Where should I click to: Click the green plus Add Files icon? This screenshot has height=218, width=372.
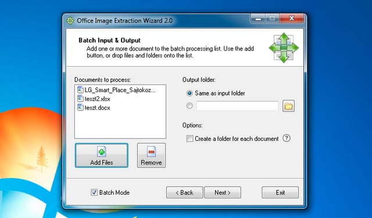tap(102, 152)
